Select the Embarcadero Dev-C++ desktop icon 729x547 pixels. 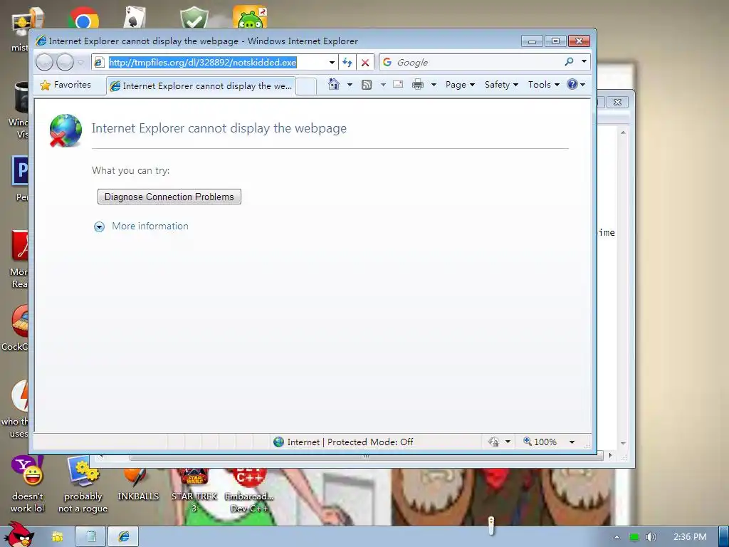249,490
